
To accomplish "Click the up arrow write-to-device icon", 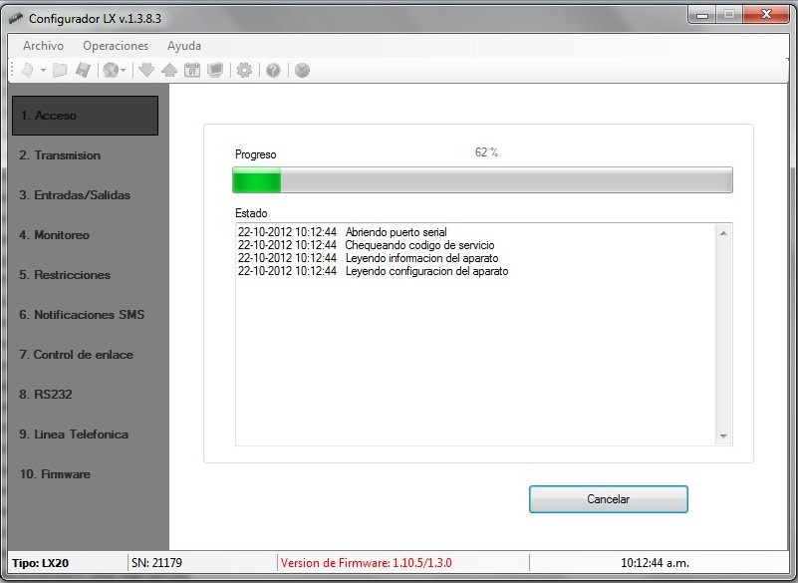I will click(169, 70).
